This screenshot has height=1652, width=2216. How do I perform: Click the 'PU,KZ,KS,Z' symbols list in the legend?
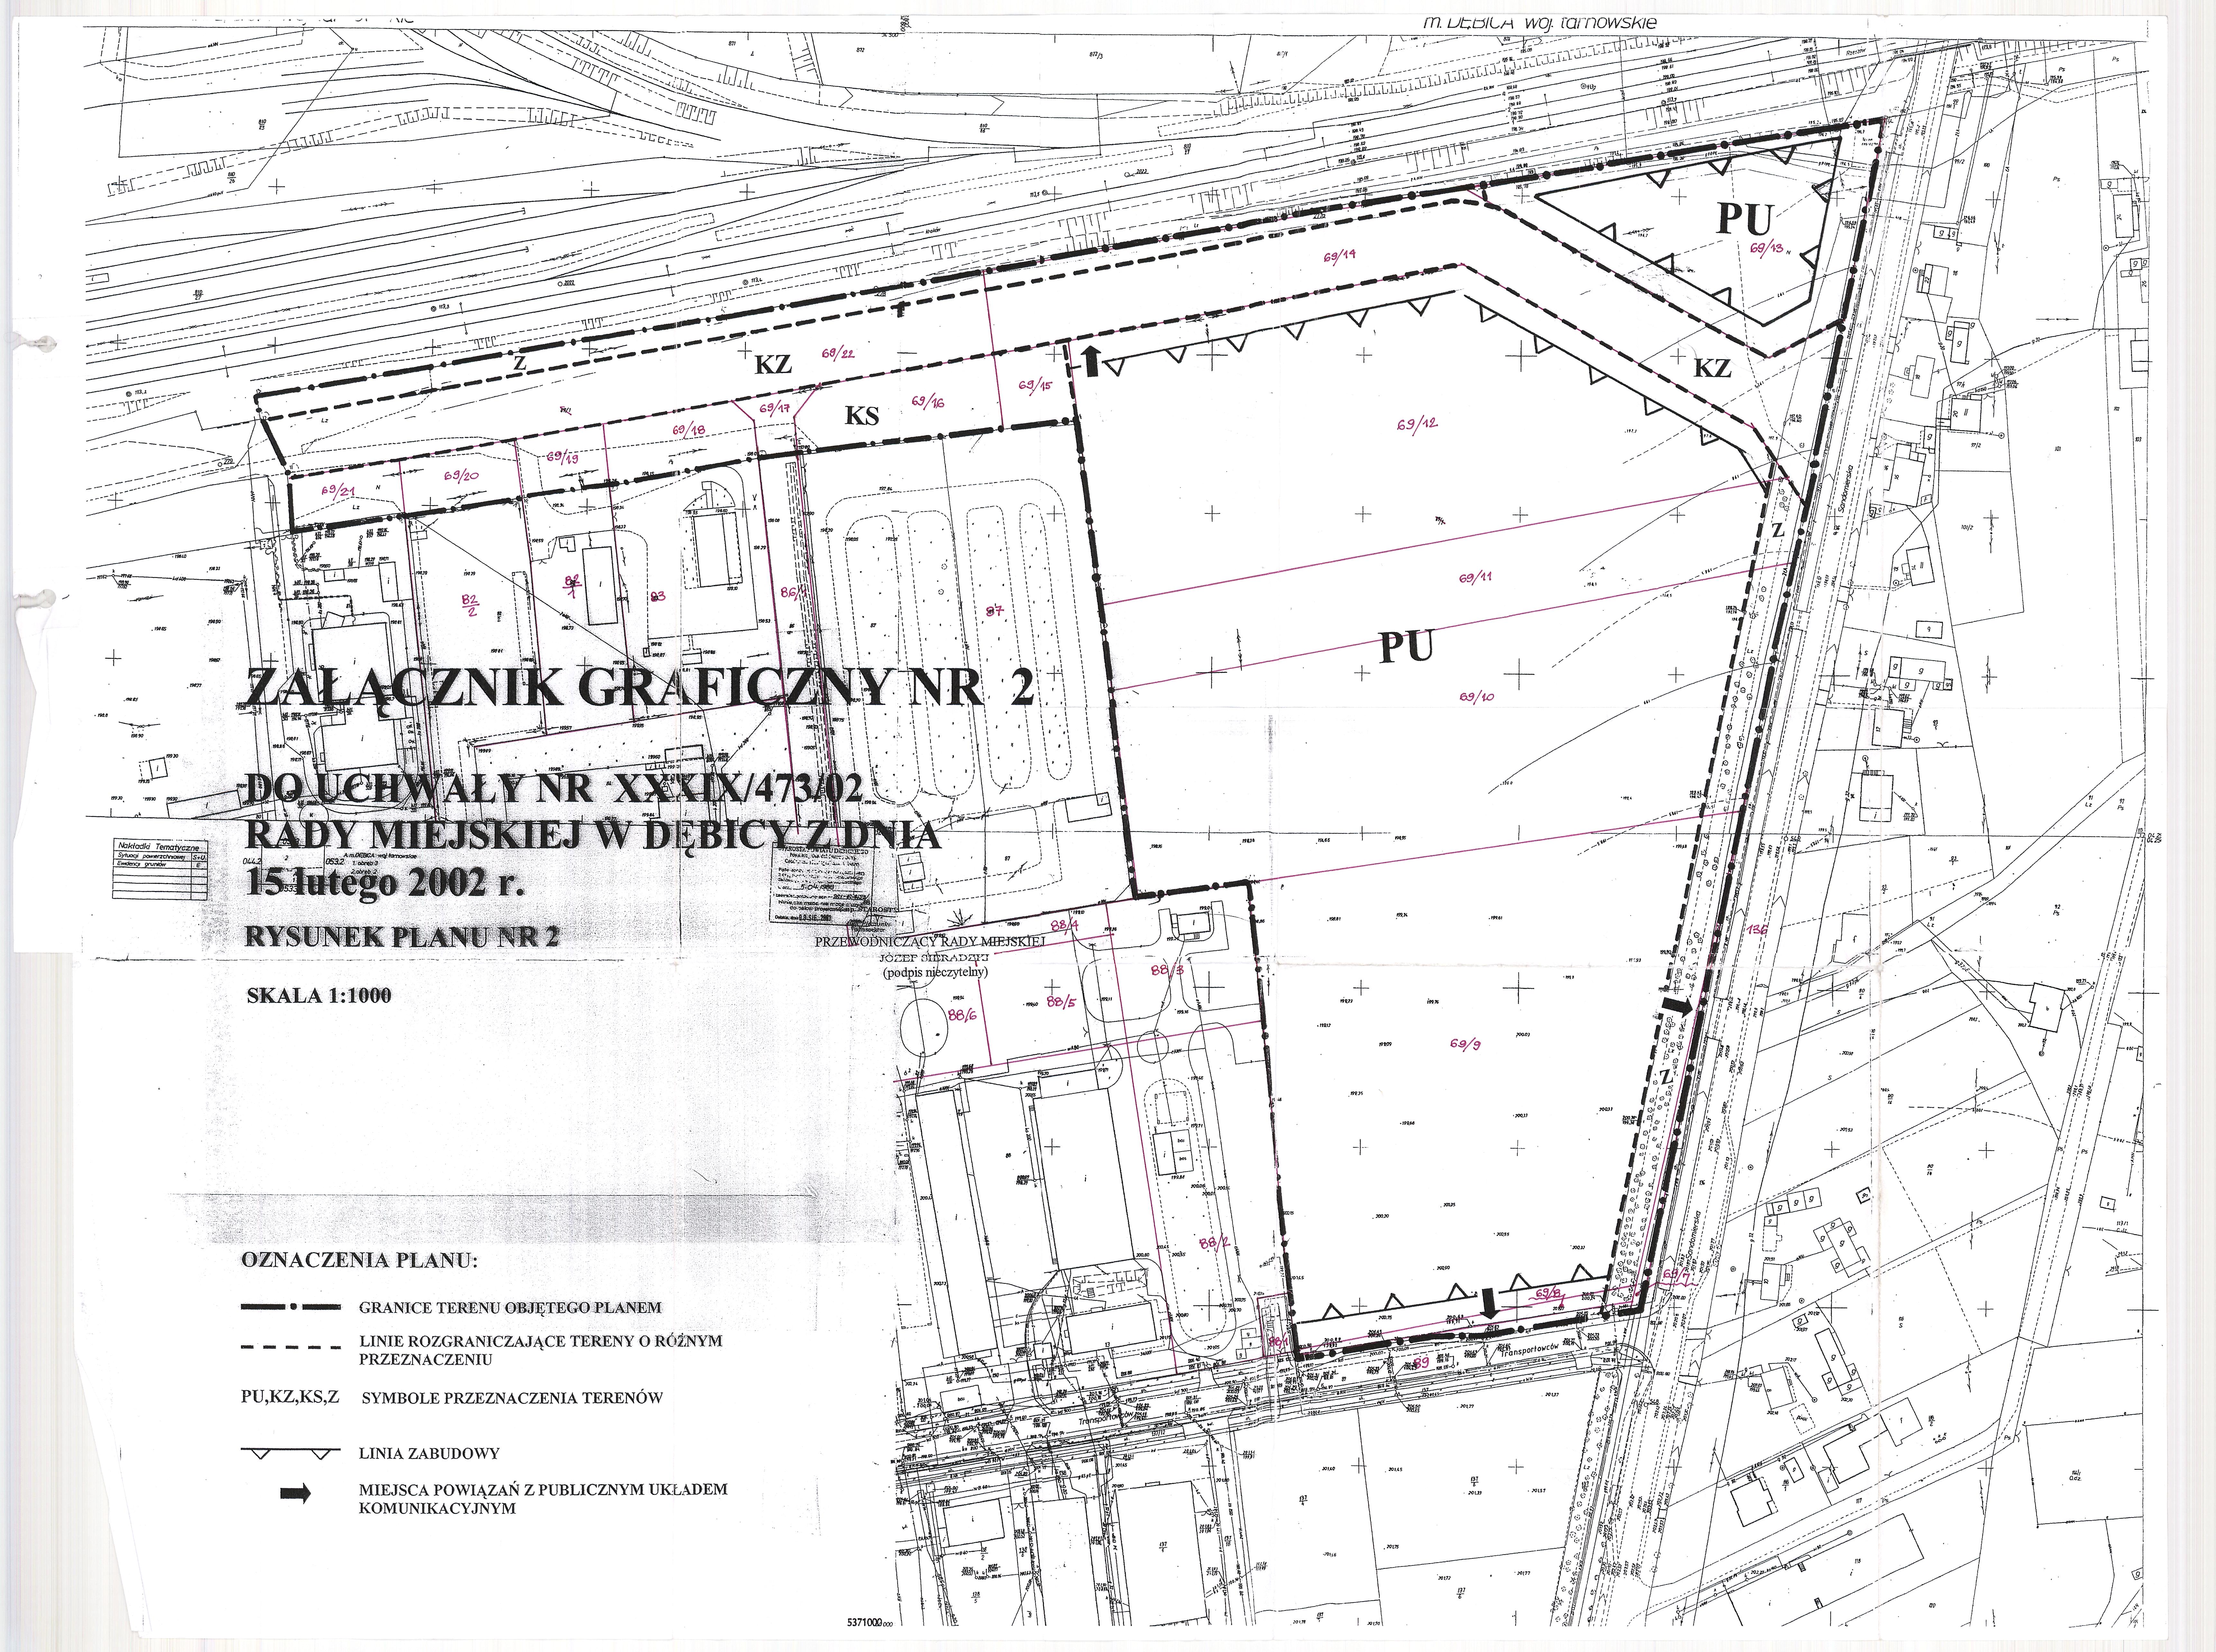point(290,1397)
